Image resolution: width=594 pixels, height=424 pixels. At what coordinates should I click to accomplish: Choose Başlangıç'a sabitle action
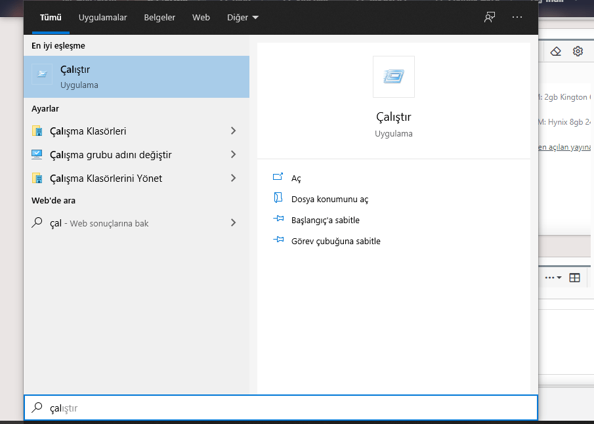(x=326, y=220)
